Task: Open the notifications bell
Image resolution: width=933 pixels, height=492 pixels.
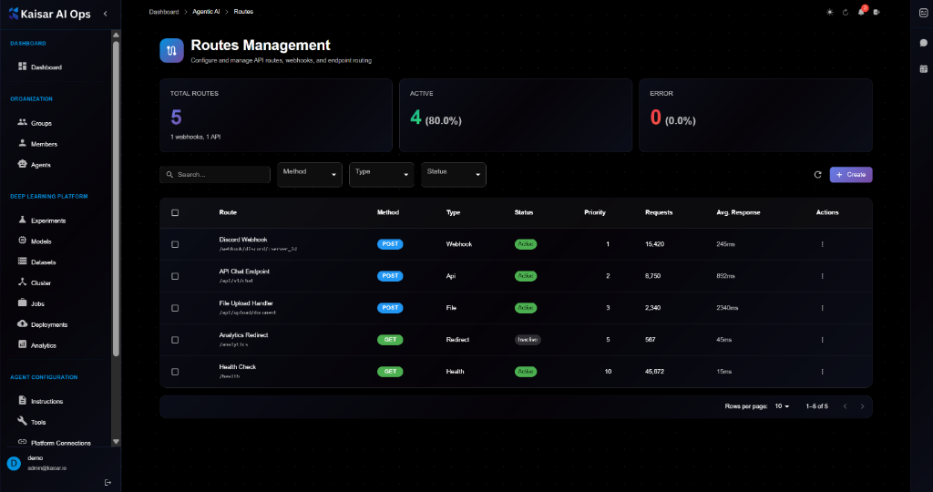Action: (x=861, y=11)
